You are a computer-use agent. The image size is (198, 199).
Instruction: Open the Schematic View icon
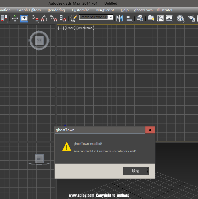(169, 18)
